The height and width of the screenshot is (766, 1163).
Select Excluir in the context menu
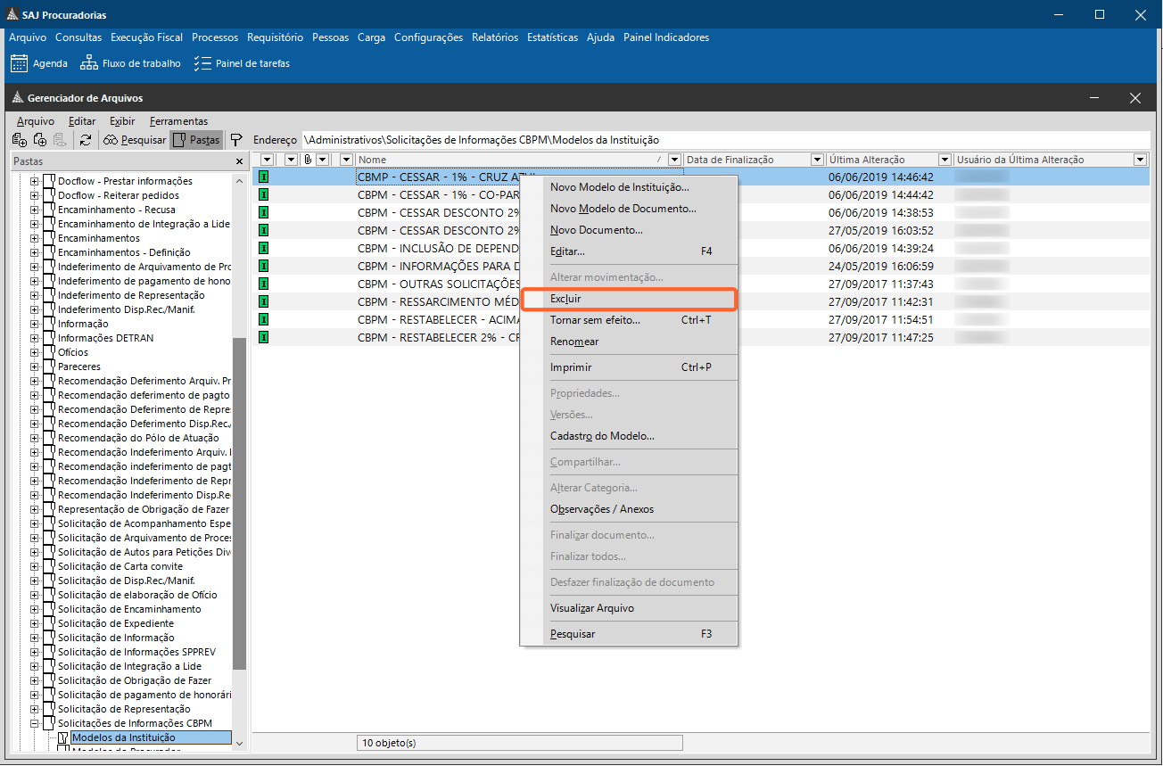coord(565,299)
